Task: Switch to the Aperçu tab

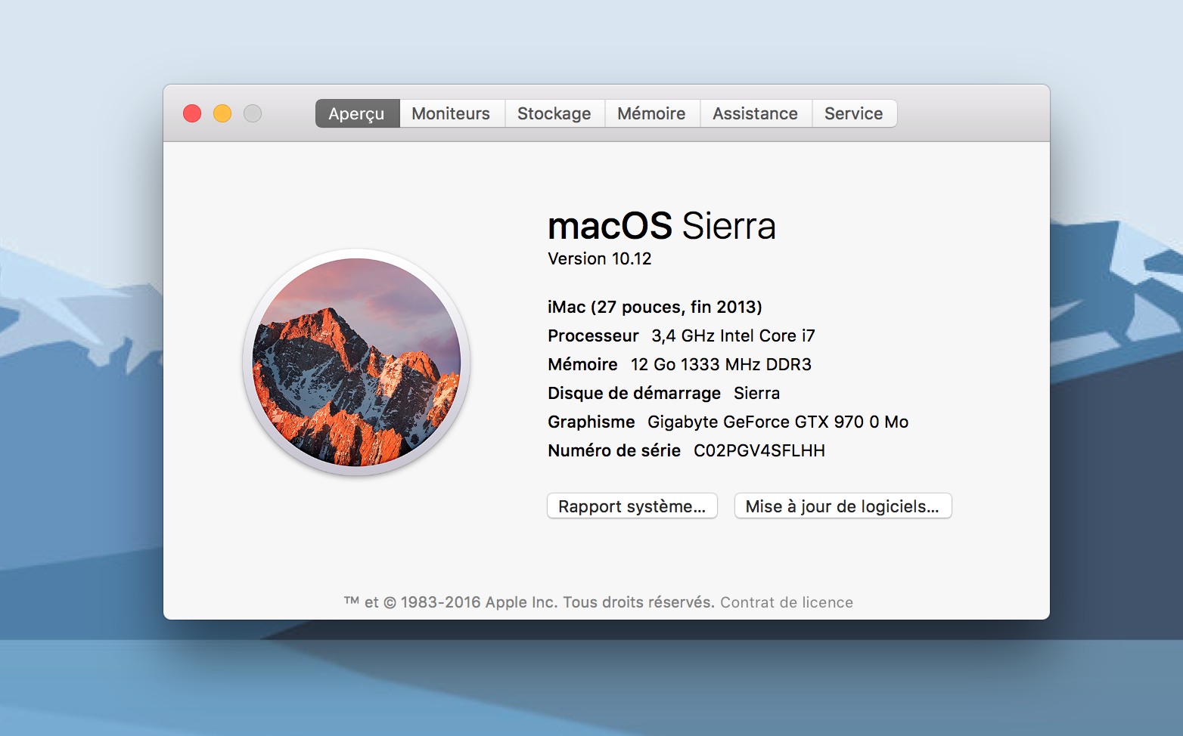Action: tap(356, 113)
